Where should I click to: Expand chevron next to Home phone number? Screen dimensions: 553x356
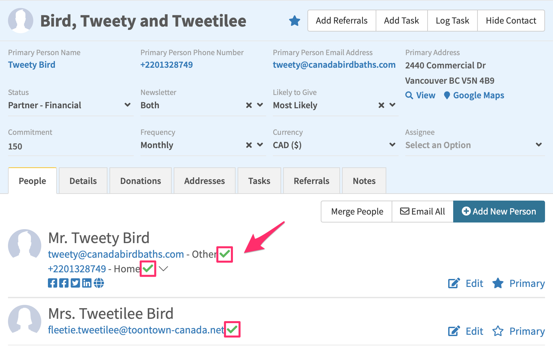point(163,269)
